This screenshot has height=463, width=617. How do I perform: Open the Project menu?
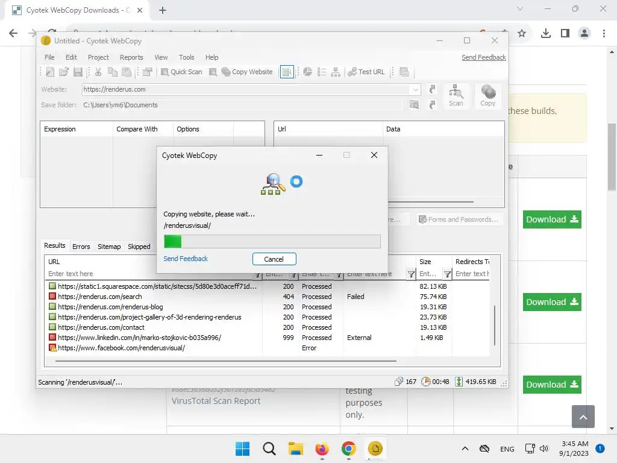[98, 57]
